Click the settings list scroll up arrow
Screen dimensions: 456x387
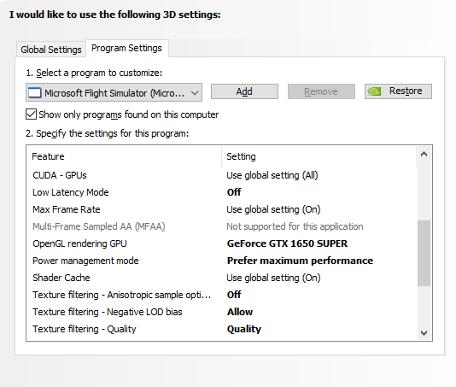tap(424, 155)
